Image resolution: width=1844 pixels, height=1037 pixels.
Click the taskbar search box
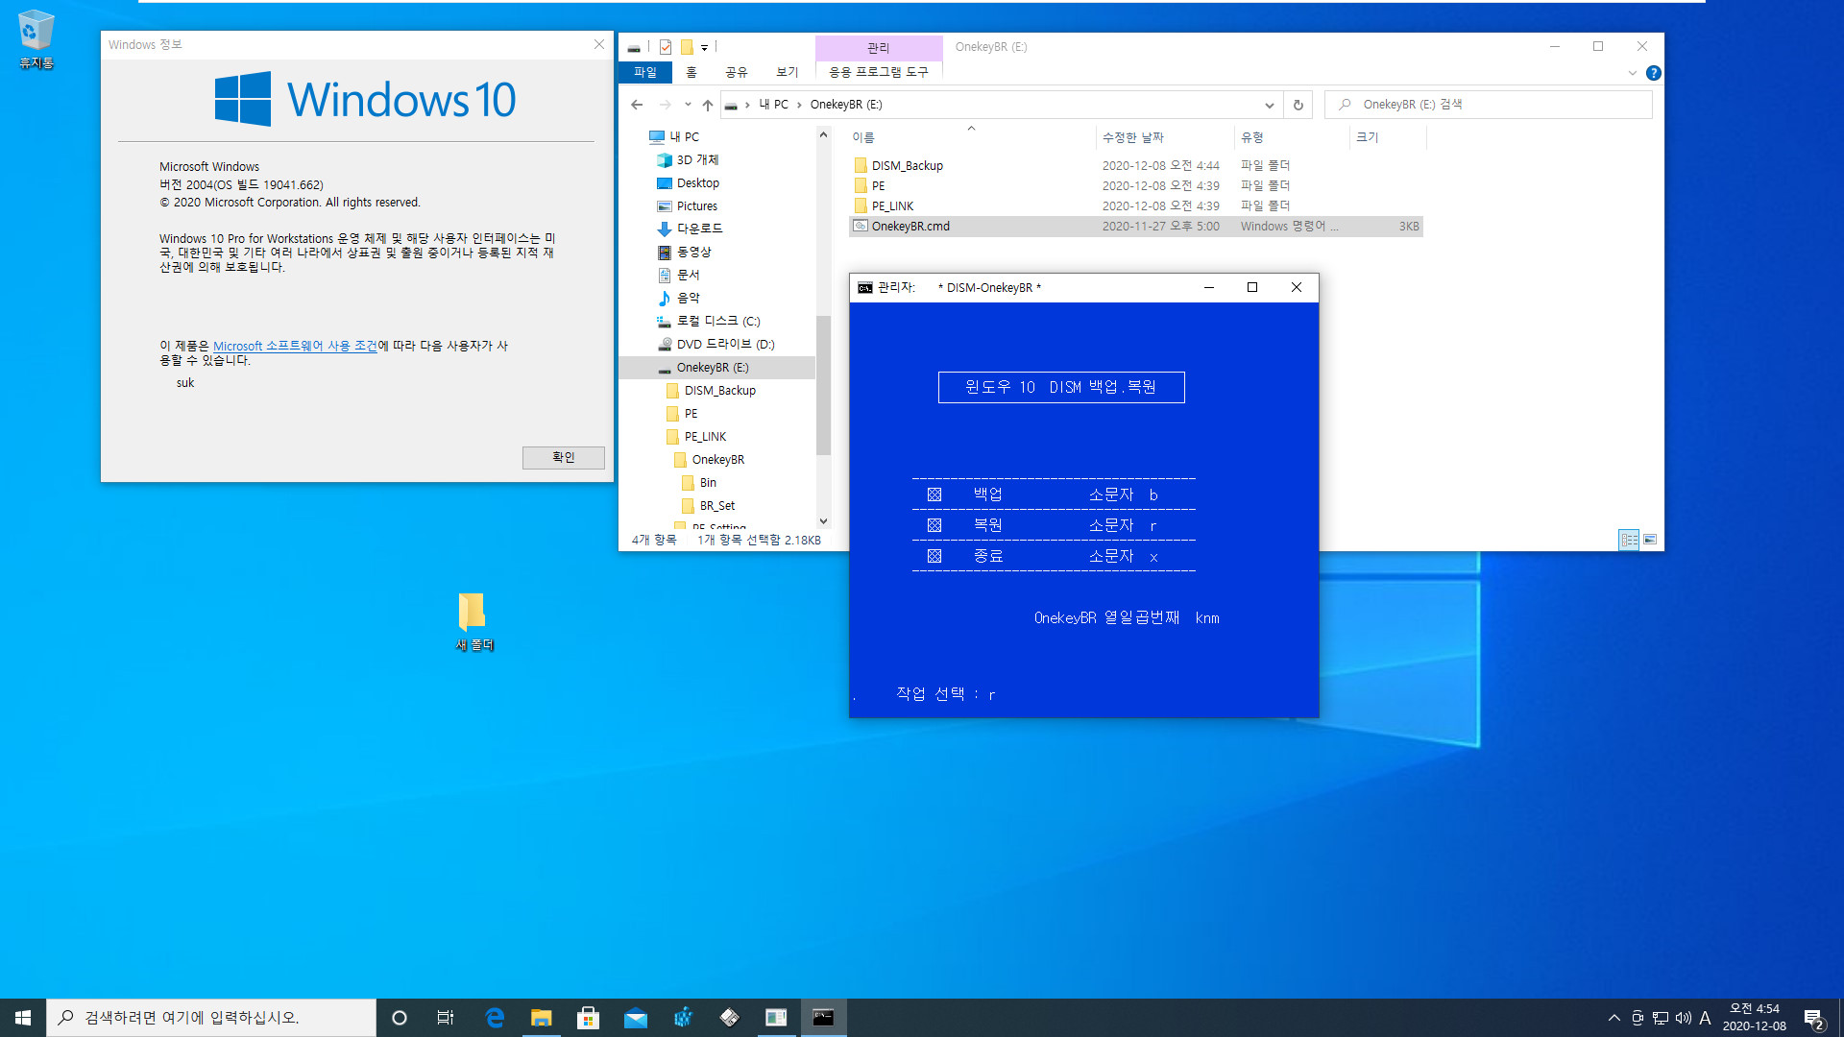tap(211, 1018)
